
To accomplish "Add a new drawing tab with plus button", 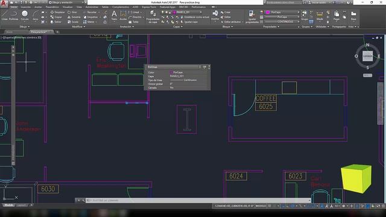I will (57, 32).
